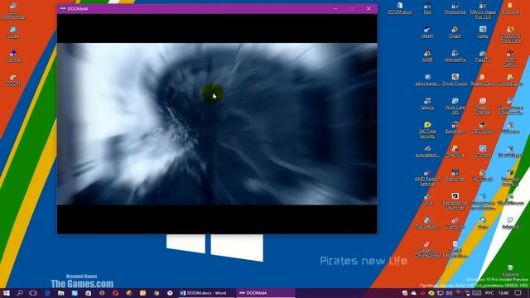Image resolution: width=530 pixels, height=298 pixels.
Task: Open Task View on the taskbar
Action: click(x=33, y=293)
